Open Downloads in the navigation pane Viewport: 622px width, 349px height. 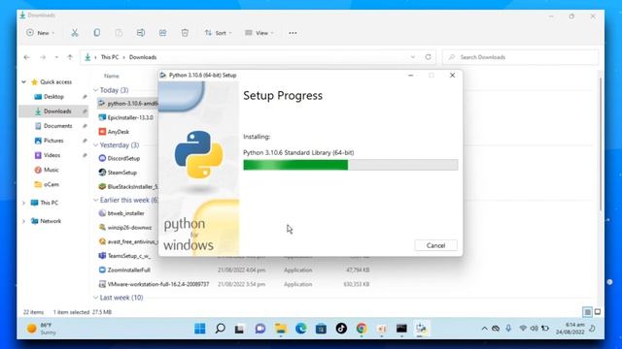[57, 111]
